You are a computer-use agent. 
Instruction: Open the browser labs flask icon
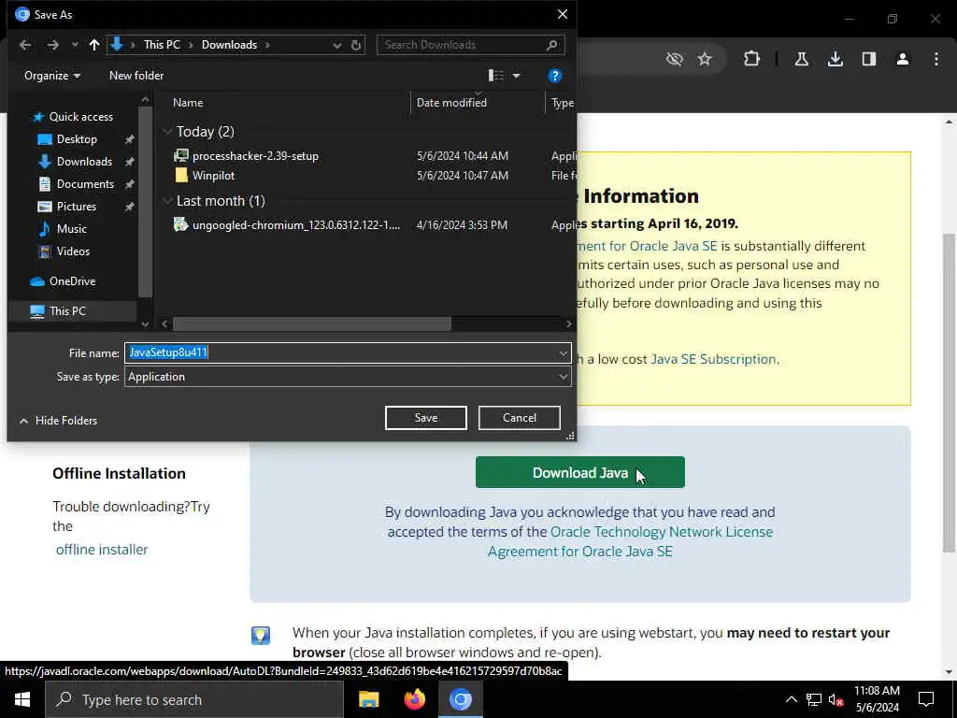point(801,59)
